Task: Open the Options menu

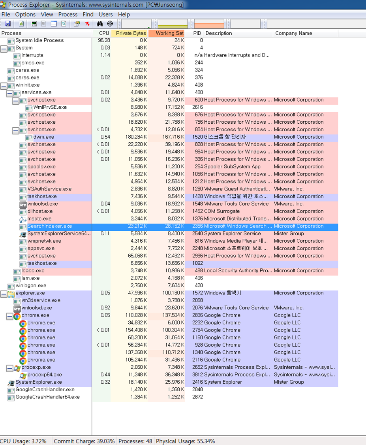Action: 25,14
